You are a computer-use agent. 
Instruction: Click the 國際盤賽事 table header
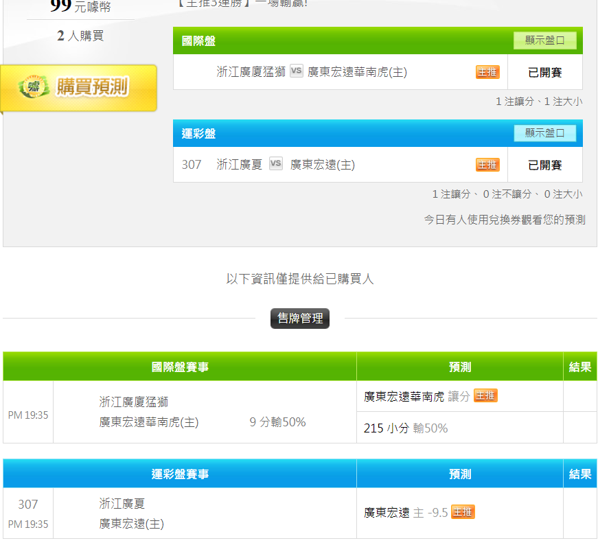point(180,367)
